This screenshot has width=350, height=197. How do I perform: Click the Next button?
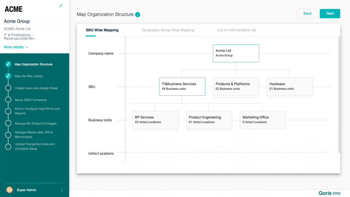coord(330,14)
